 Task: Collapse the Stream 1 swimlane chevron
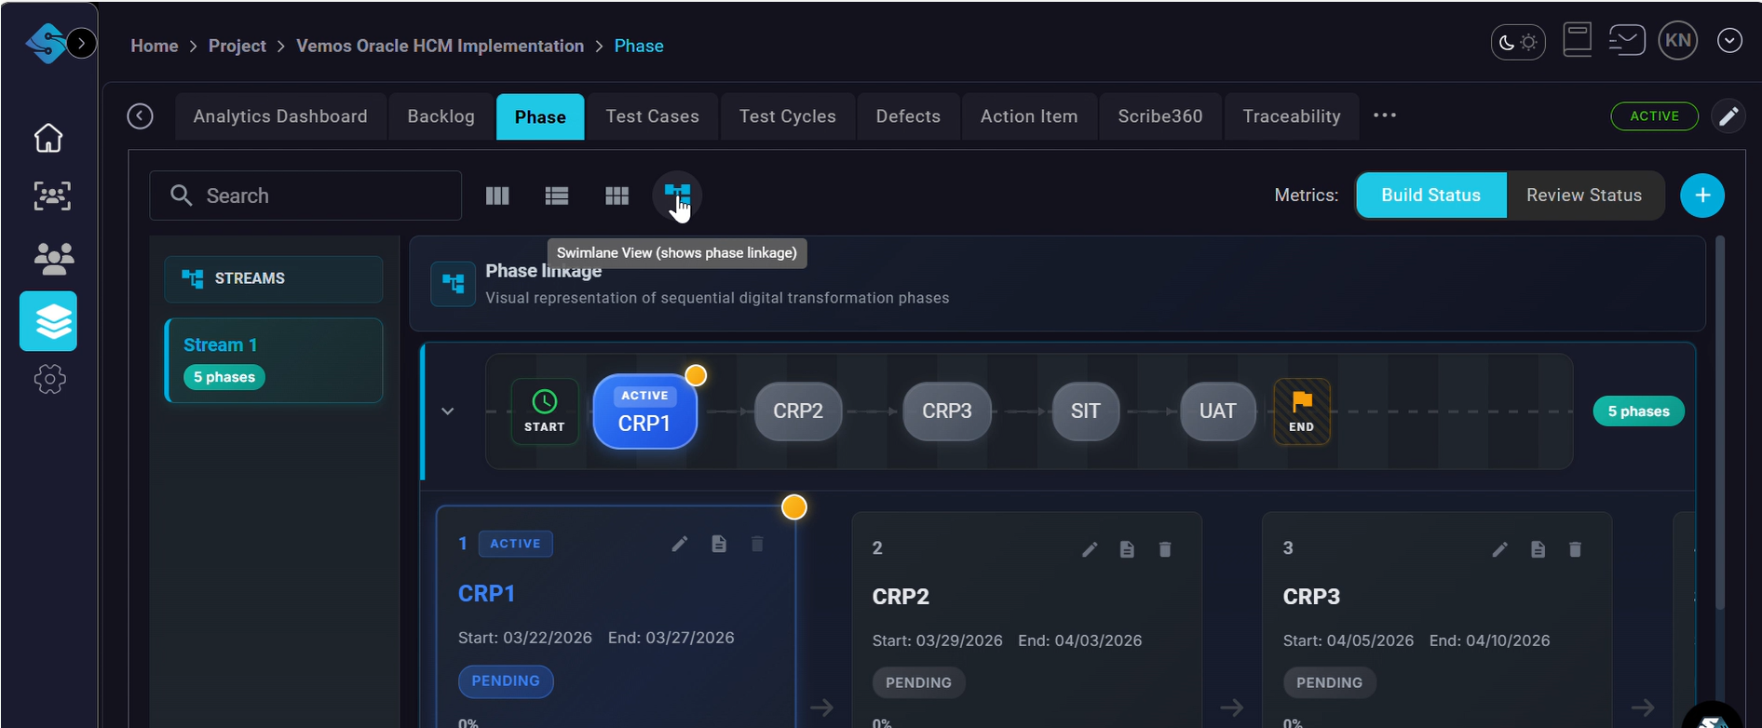click(x=448, y=411)
